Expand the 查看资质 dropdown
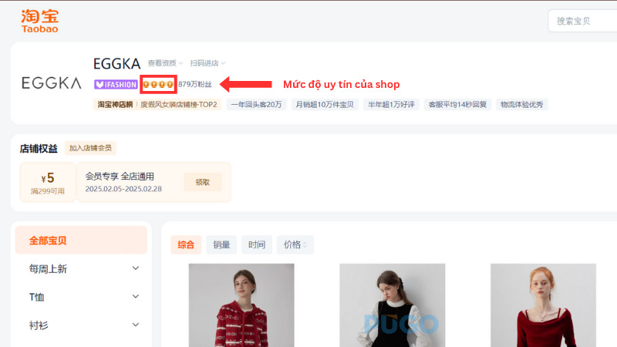 point(166,63)
